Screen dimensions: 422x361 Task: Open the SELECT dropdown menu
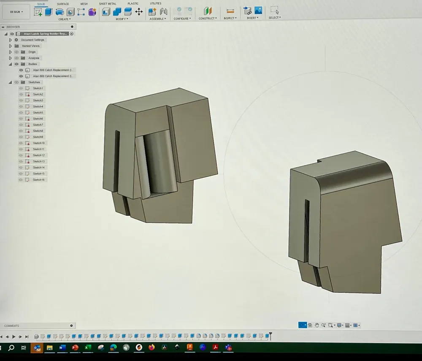pyautogui.click(x=275, y=18)
